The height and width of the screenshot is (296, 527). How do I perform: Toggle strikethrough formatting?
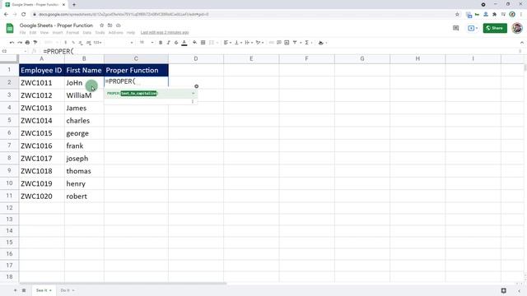(x=176, y=43)
